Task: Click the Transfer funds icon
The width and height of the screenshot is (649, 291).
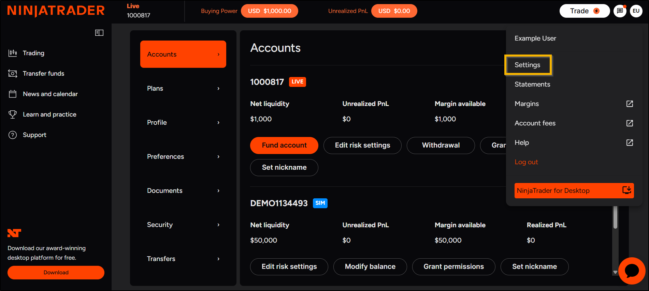Action: tap(13, 73)
